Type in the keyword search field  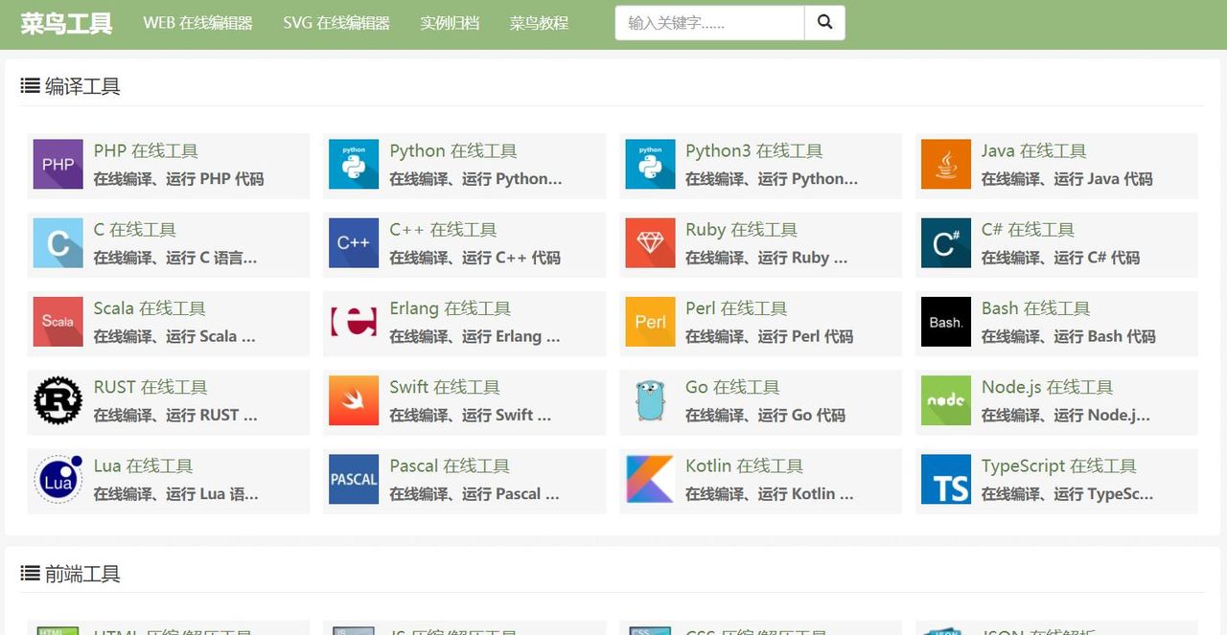pyautogui.click(x=709, y=23)
